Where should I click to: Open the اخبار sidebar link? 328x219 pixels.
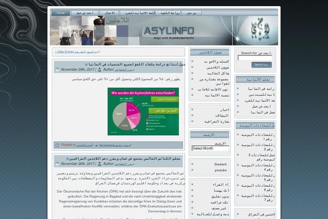(x=225, y=109)
